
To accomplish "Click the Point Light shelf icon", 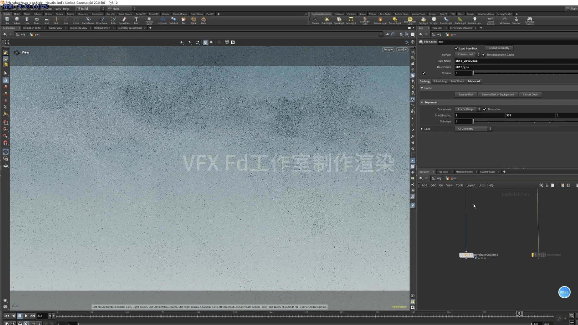I will [327, 20].
